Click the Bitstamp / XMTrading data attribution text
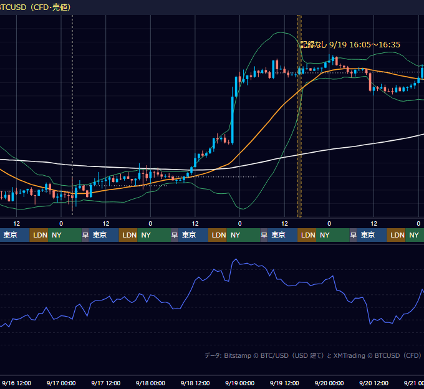Image resolution: width=424 pixels, height=389 pixels. pos(313,355)
